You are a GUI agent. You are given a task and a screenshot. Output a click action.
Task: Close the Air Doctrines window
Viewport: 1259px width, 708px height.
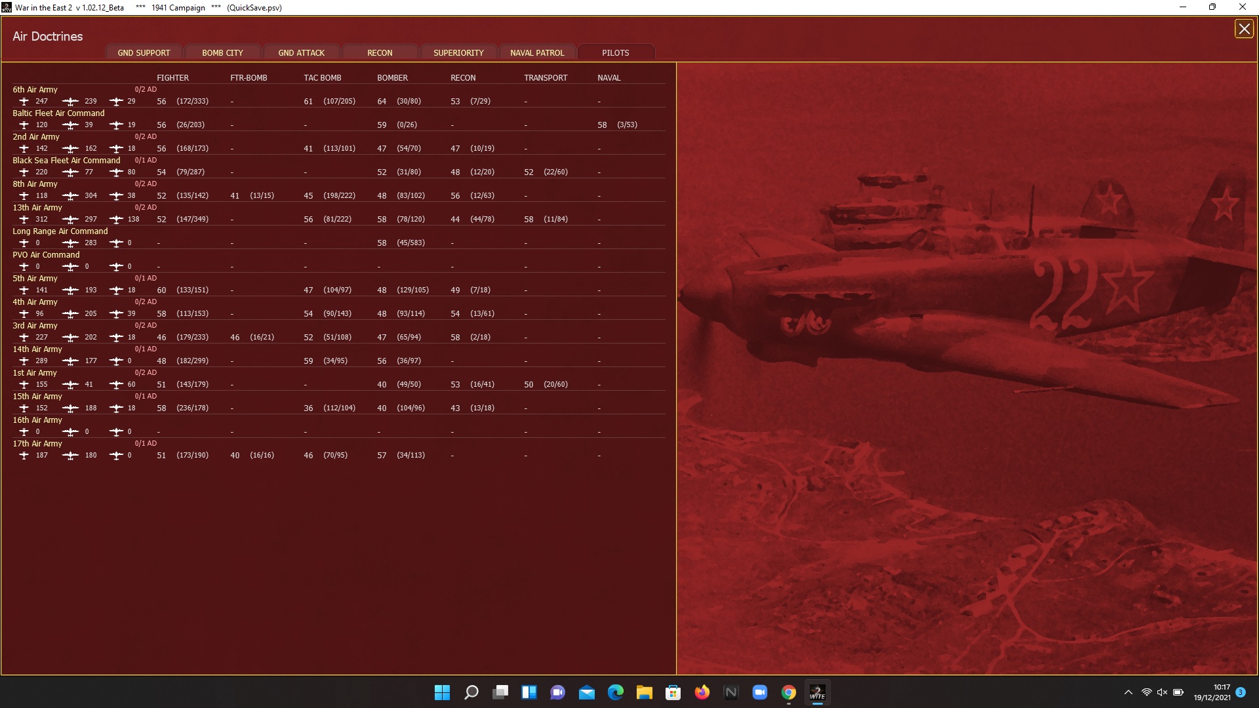pyautogui.click(x=1243, y=29)
